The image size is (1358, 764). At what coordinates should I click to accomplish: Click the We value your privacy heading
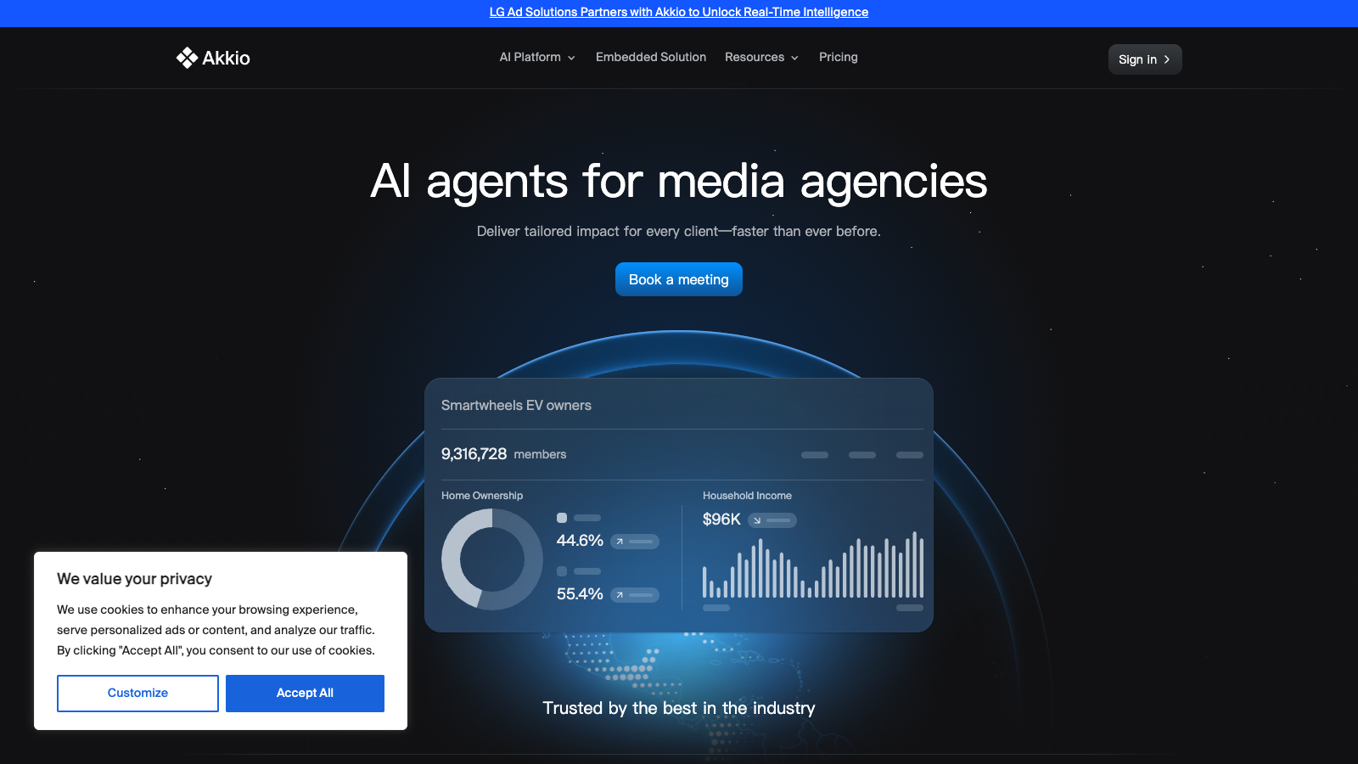pos(134,579)
